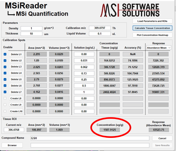Select L3 accuracy value 79.1252
176x151 pixels.
click(x=133, y=67)
